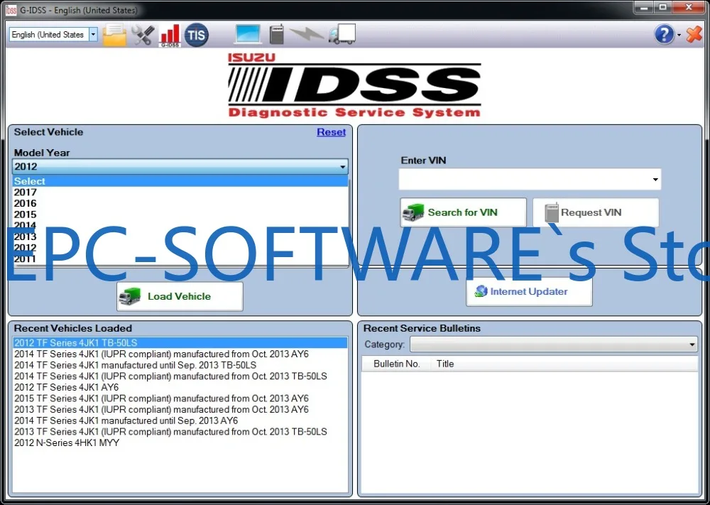Image resolution: width=710 pixels, height=505 pixels.
Task: Choose 2017 in the Model Year list
Action: click(x=25, y=192)
